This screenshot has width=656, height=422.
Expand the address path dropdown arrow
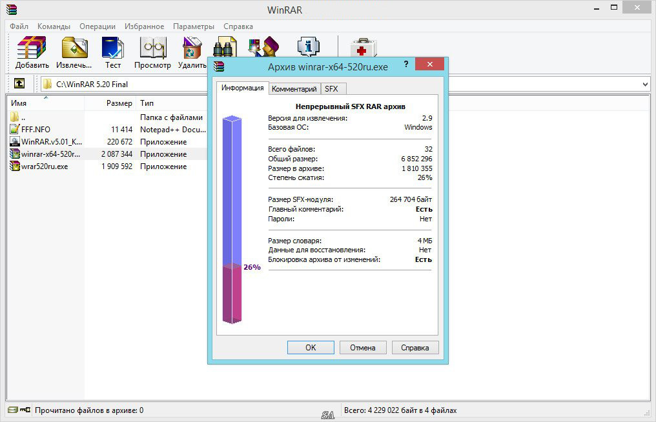(645, 84)
